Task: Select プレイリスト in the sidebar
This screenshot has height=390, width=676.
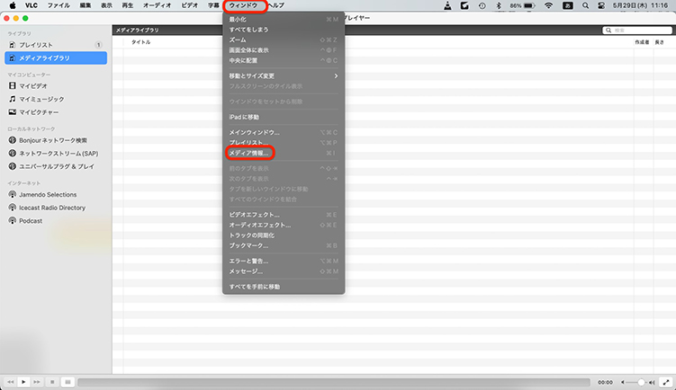Action: coord(56,45)
